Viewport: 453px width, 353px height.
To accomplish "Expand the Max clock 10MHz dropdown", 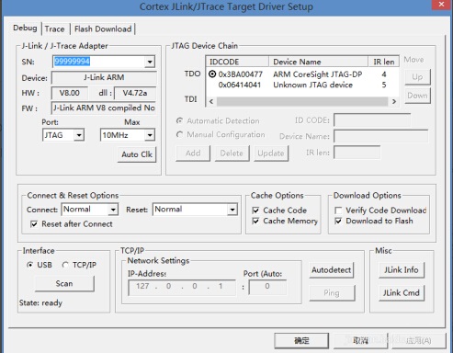I will click(150, 135).
